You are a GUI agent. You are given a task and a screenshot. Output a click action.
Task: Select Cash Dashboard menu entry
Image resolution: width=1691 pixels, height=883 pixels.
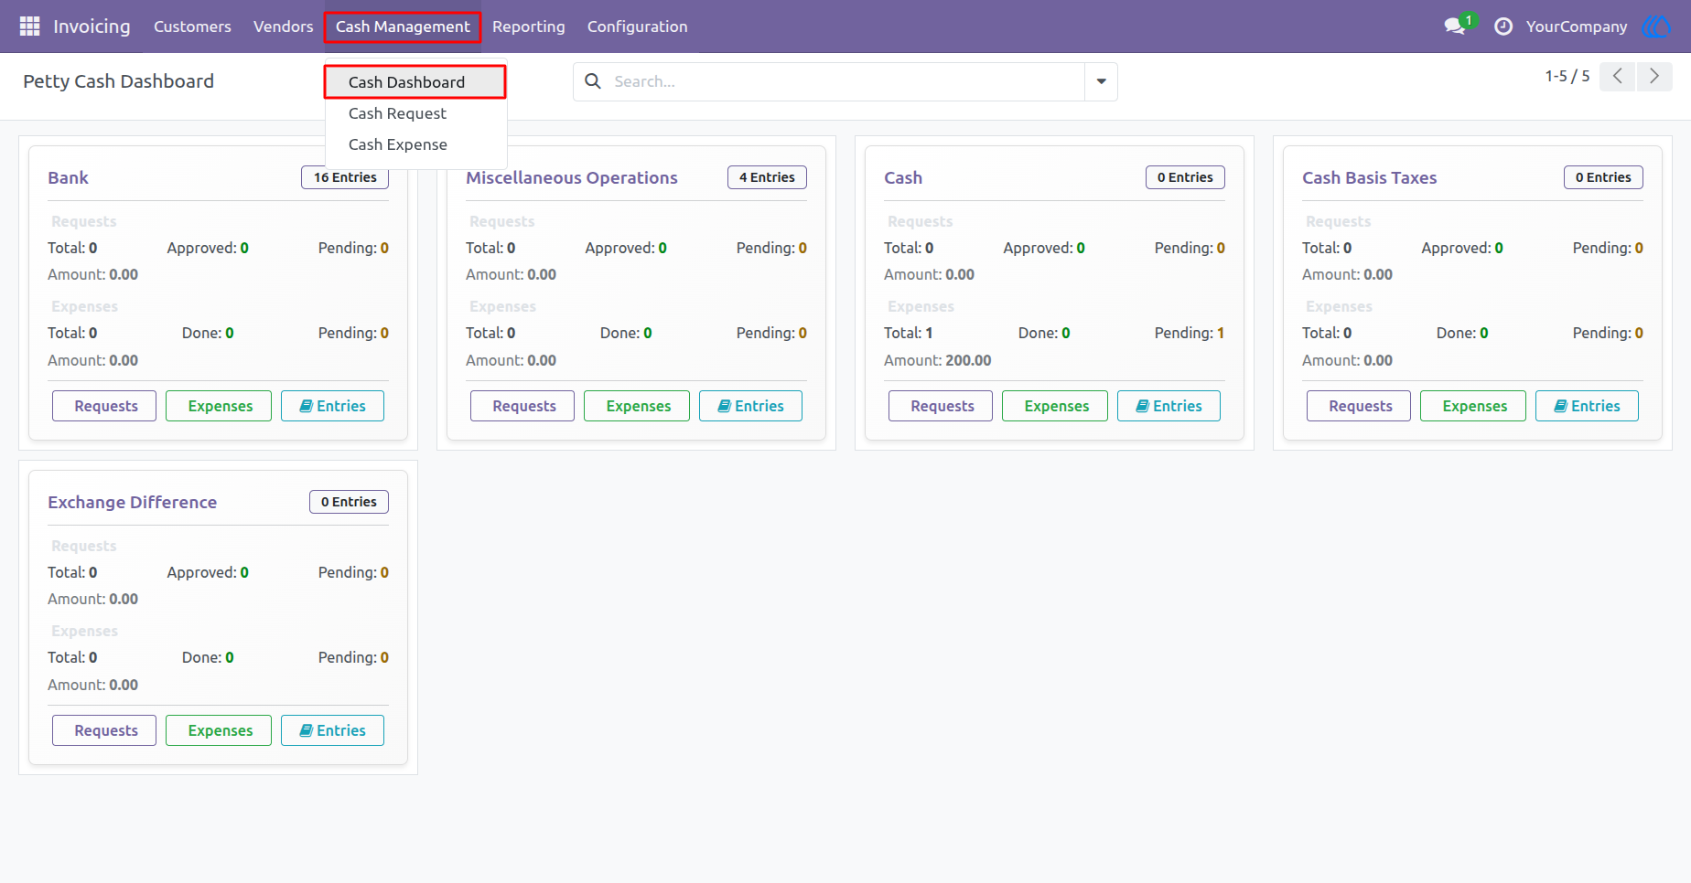[415, 82]
